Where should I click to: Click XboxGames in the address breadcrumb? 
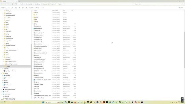(38, 4)
